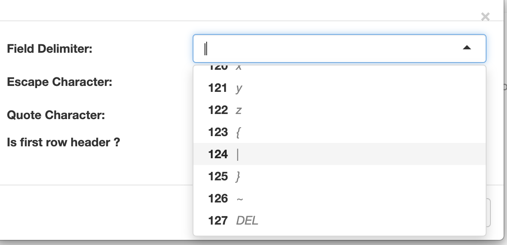
Task: Pick option 127 DEL from list
Action: point(340,220)
